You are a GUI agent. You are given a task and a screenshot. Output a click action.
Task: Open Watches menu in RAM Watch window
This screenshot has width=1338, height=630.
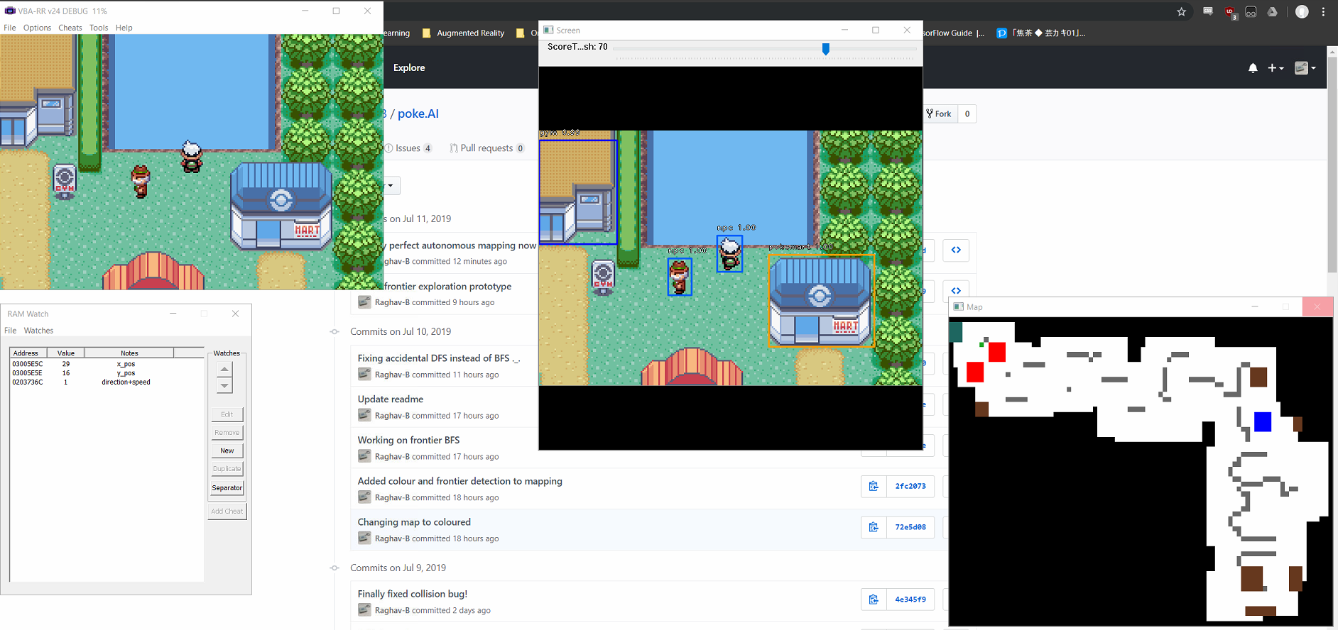(38, 331)
